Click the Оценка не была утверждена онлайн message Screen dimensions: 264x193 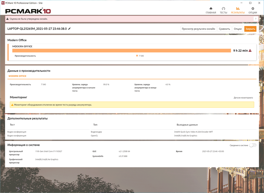coord(29,19)
